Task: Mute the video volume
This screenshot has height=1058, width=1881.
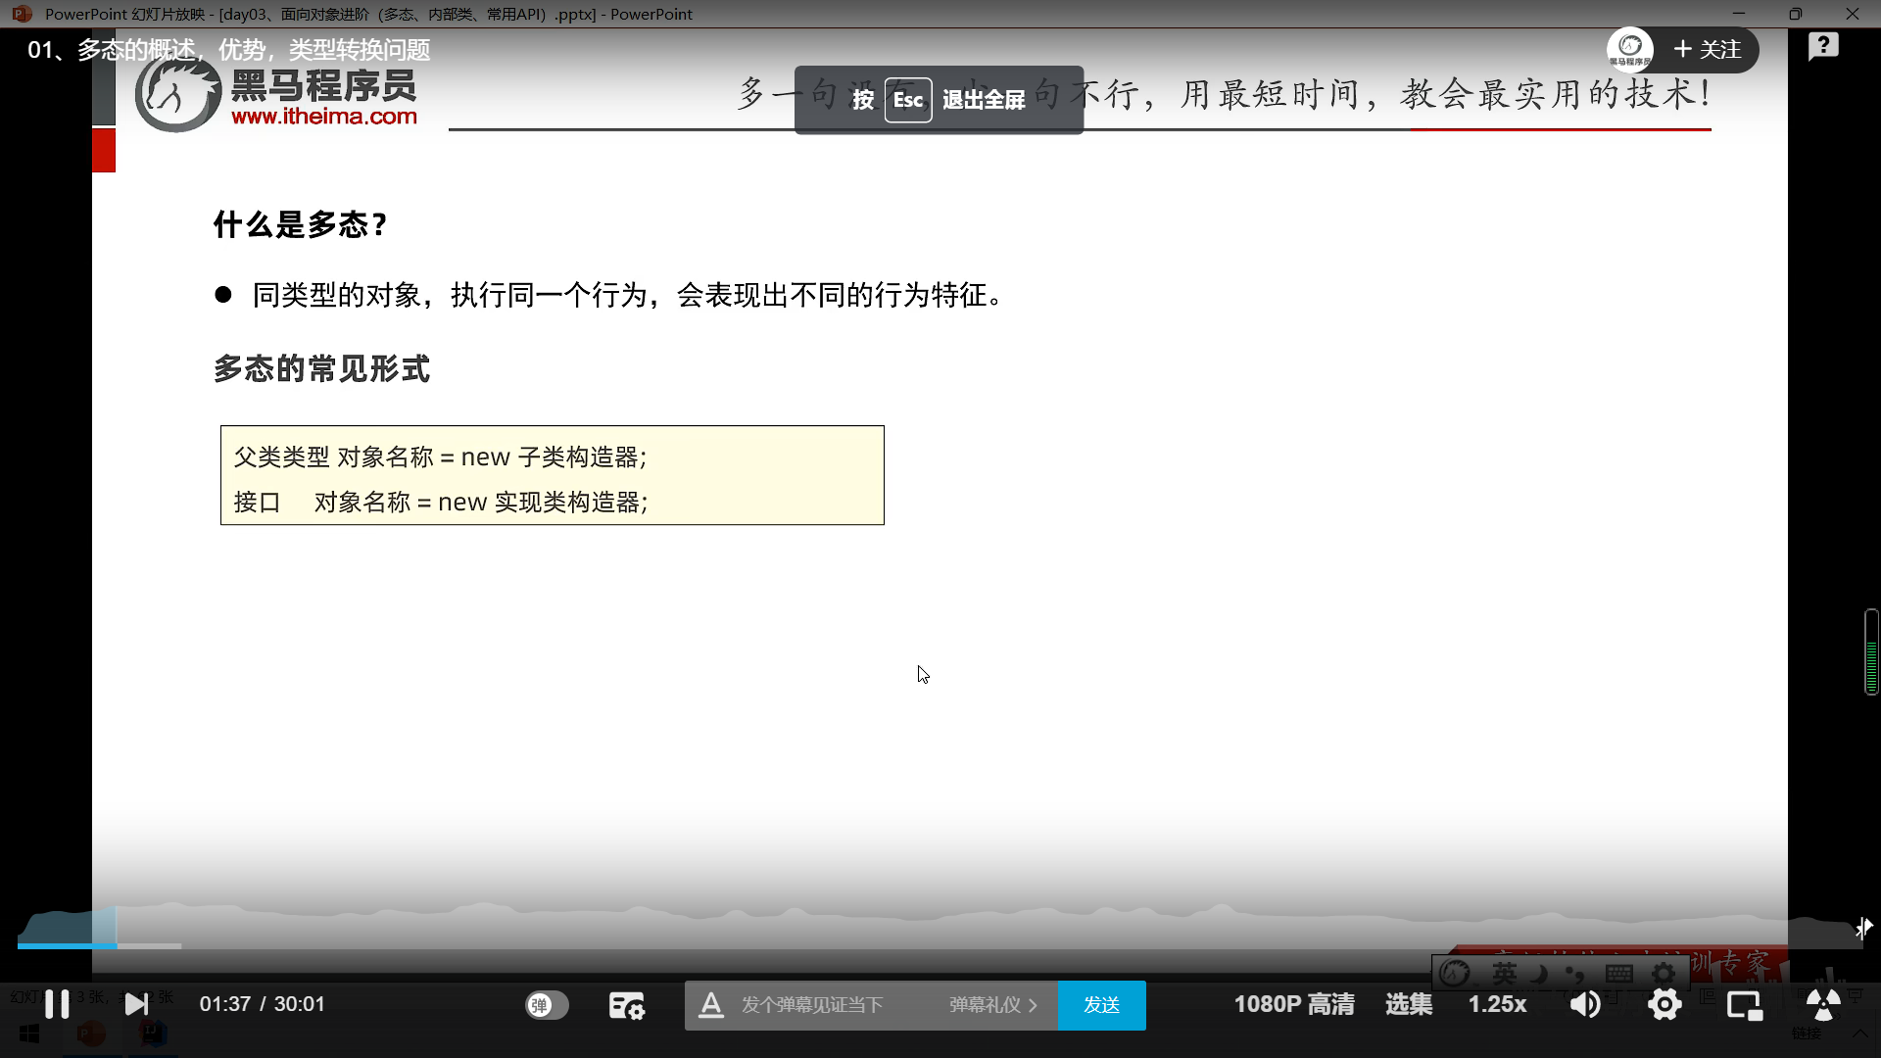Action: pyautogui.click(x=1584, y=1004)
